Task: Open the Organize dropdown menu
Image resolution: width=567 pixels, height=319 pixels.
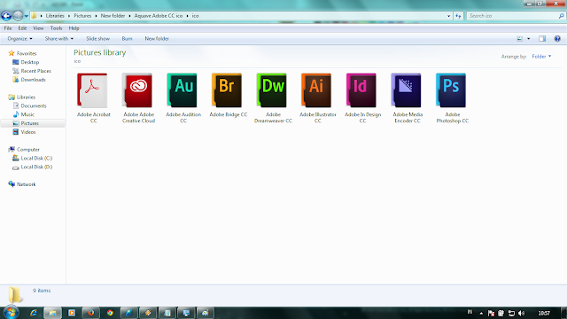Action: [x=19, y=39]
